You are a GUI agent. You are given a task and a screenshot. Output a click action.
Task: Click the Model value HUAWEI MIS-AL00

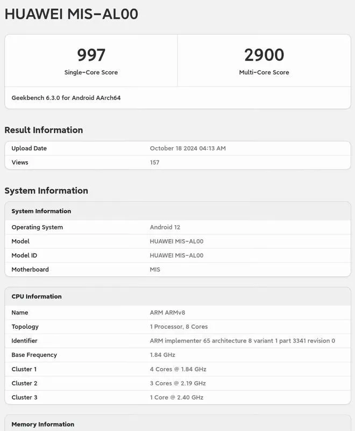(176, 241)
